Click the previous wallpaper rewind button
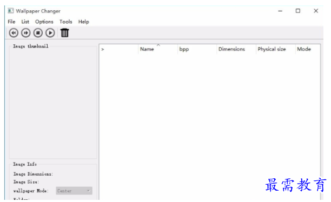Image resolution: width=331 pixels, height=202 pixels. click(14, 33)
